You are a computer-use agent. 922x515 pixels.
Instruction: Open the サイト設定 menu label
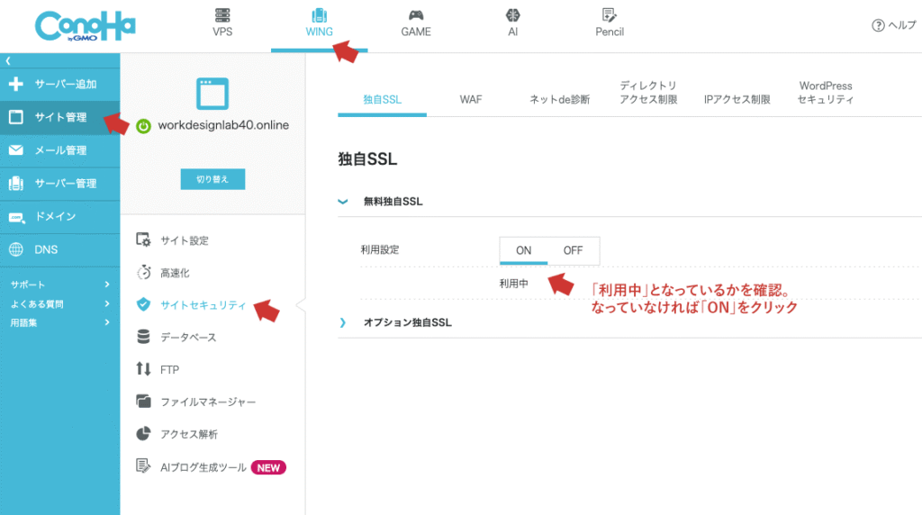pos(185,240)
